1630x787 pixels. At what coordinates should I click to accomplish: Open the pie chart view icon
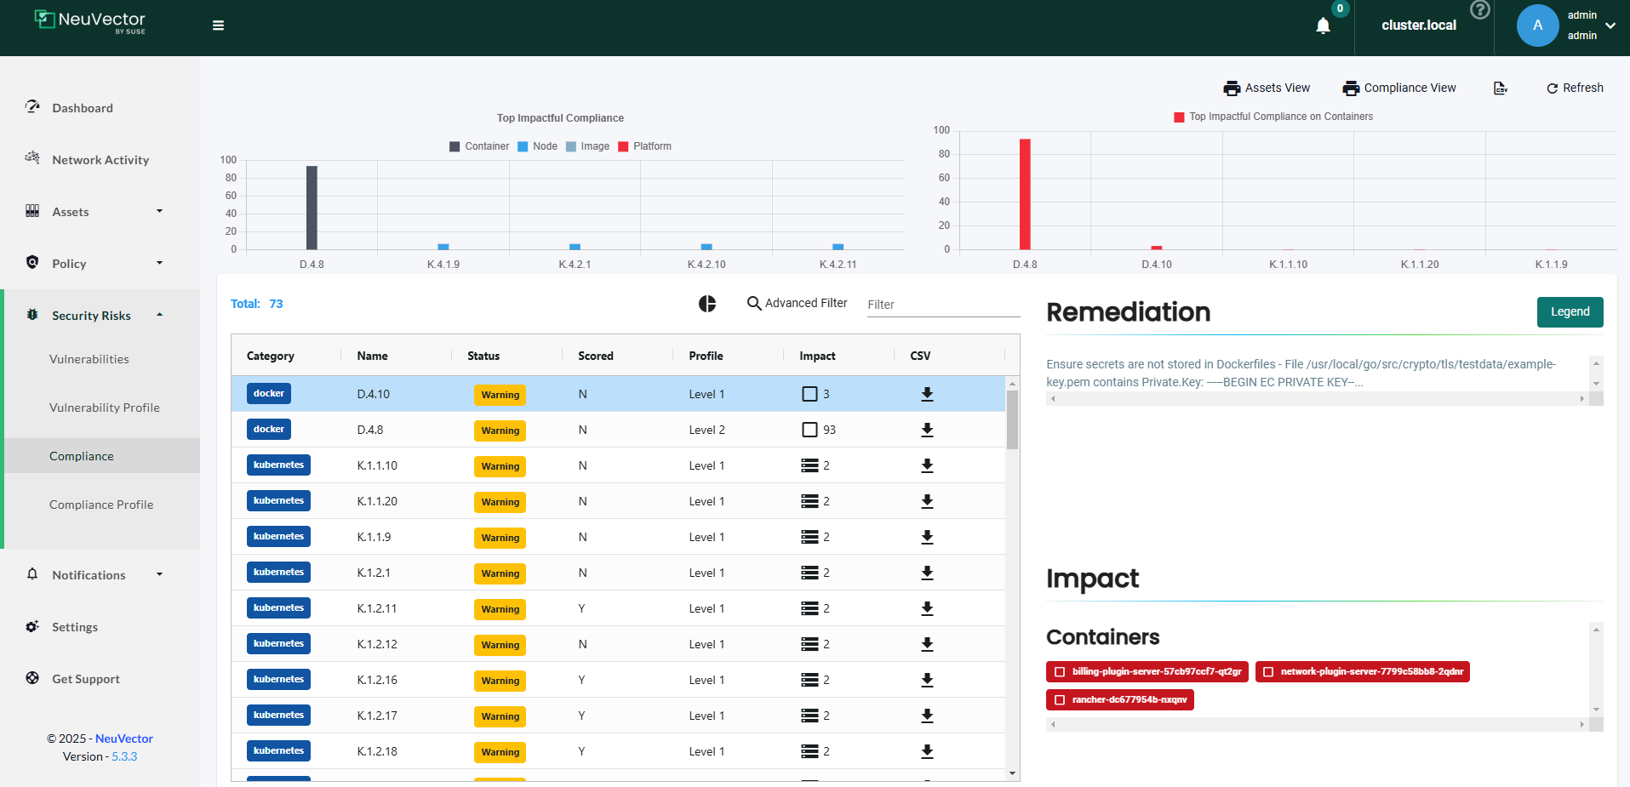(x=707, y=304)
